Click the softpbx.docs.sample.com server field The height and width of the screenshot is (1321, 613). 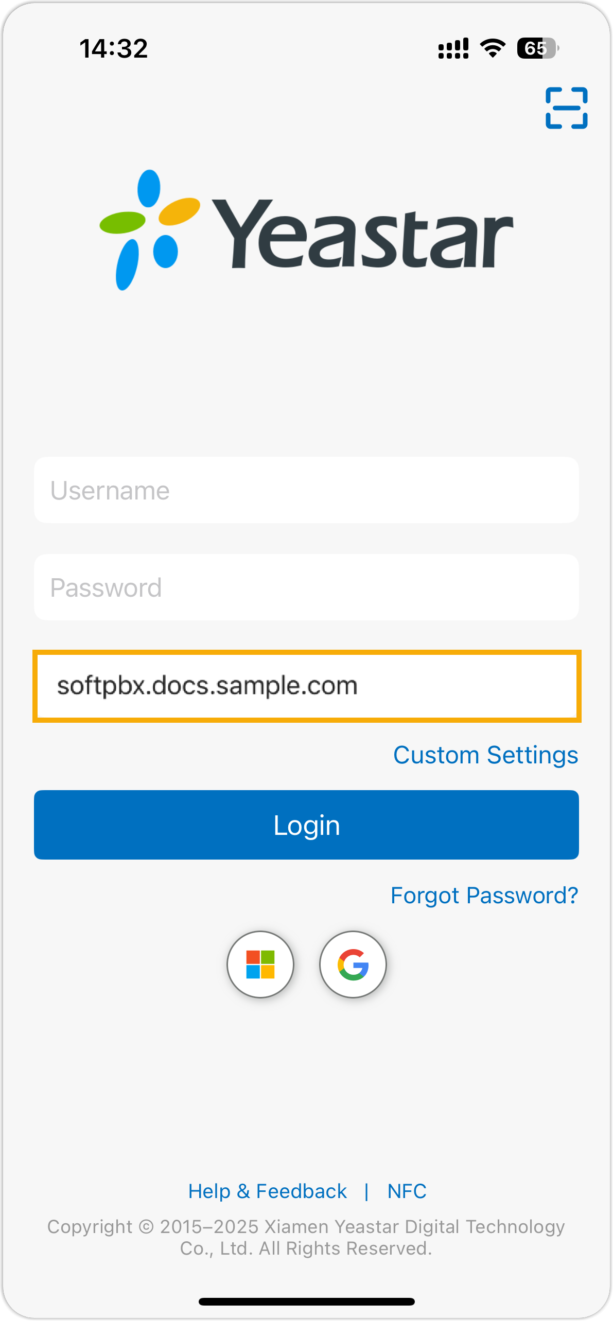pyautogui.click(x=307, y=686)
